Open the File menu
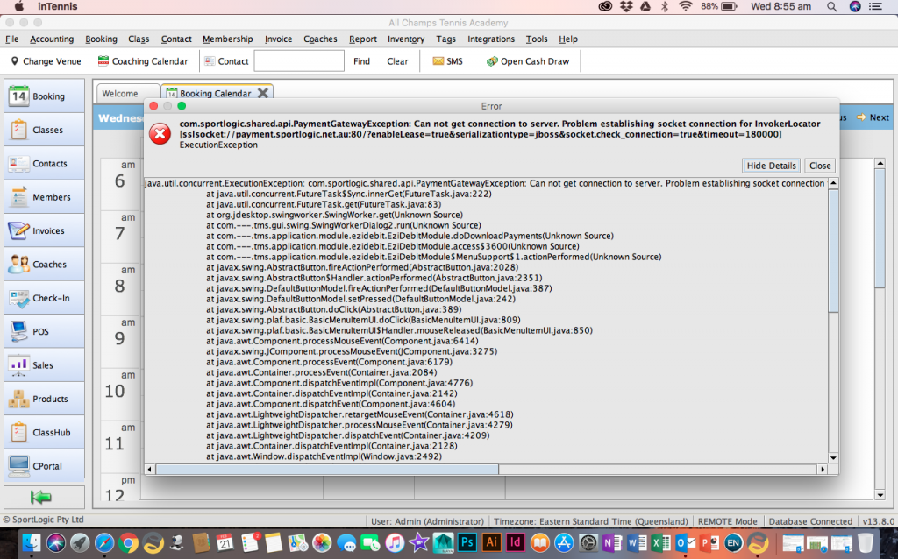 tap(12, 39)
